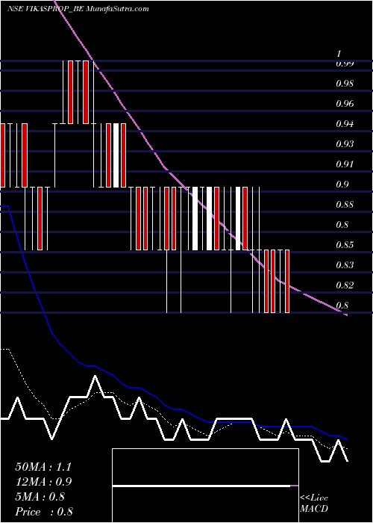Image resolution: width=373 pixels, height=523 pixels.
Task: Click the 50MA : 1.1 indicator text
Action: click(43, 467)
